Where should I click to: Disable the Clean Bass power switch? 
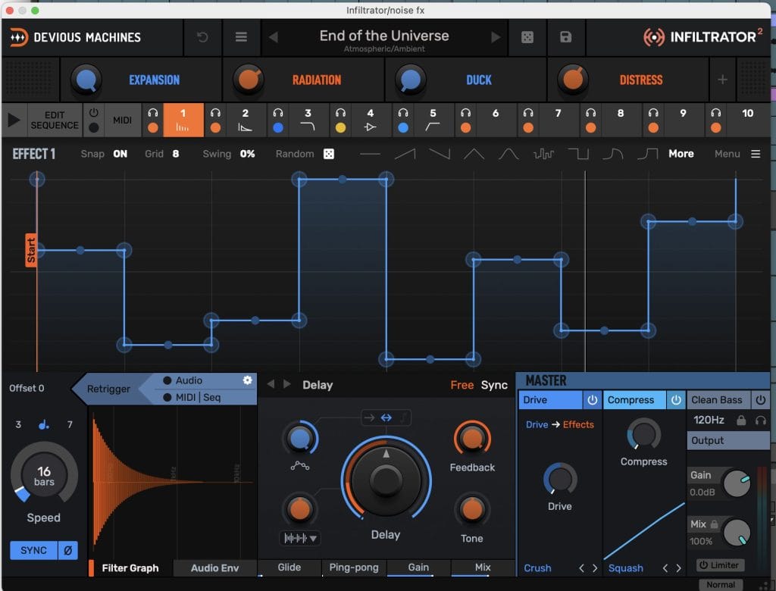tap(760, 400)
